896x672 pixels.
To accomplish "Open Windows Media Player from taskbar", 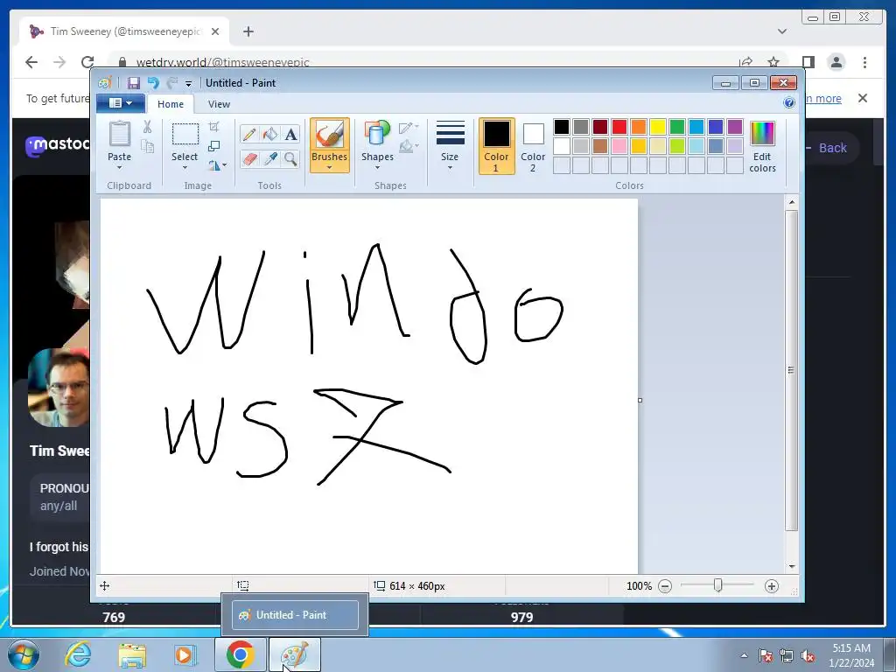I will tap(185, 654).
